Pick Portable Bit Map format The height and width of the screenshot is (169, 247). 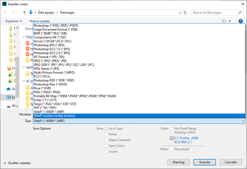click(139, 96)
